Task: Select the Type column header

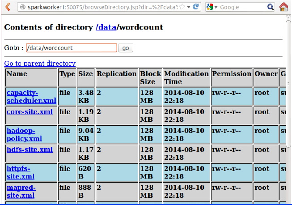Action: [x=67, y=77]
